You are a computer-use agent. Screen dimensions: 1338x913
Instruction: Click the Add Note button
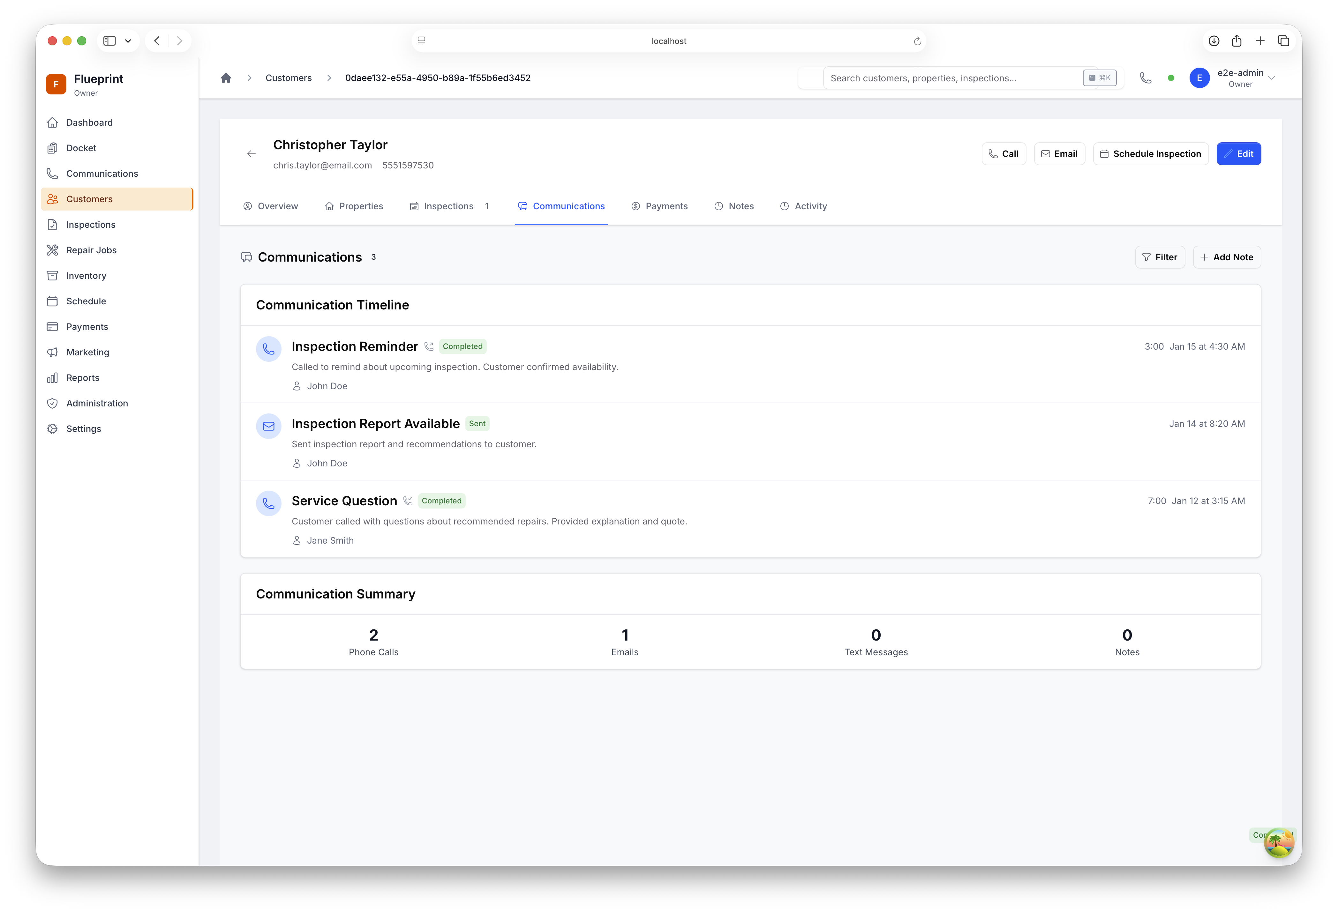1226,257
